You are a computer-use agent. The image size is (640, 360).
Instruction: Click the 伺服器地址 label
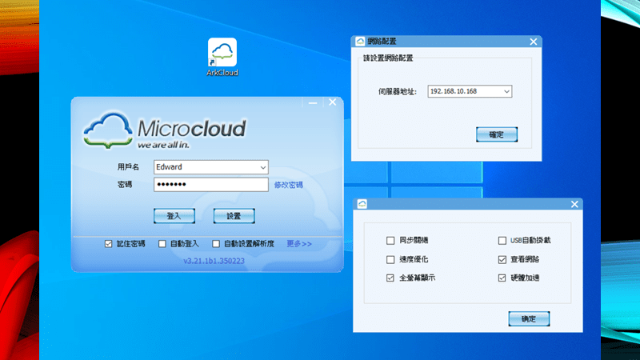pos(397,92)
